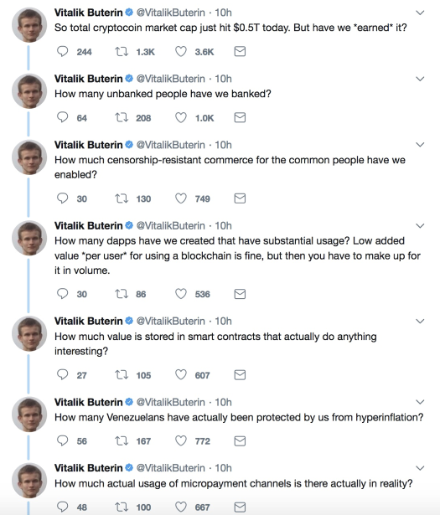The width and height of the screenshot is (440, 515).
Task: Open the chevron menu on the Venezuelans tweet
Action: point(420,402)
